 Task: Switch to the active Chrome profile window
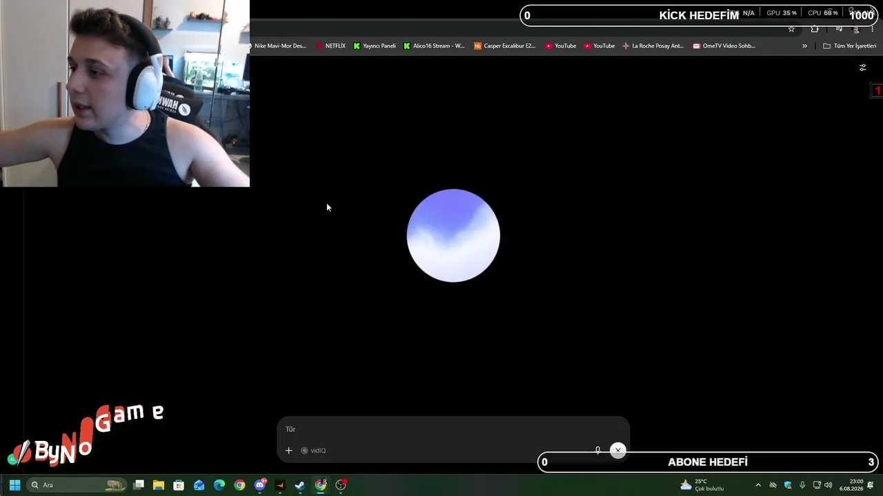[321, 485]
